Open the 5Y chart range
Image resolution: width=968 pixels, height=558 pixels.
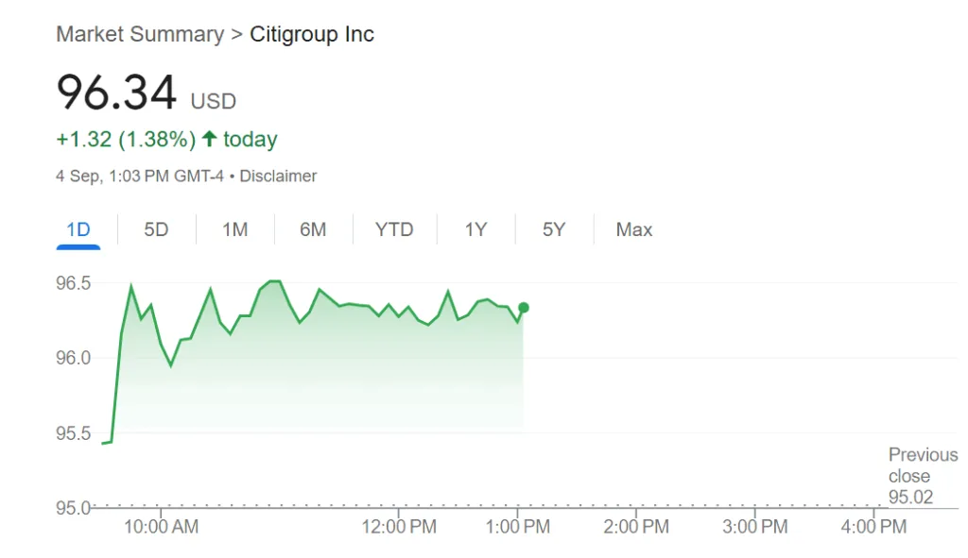554,229
